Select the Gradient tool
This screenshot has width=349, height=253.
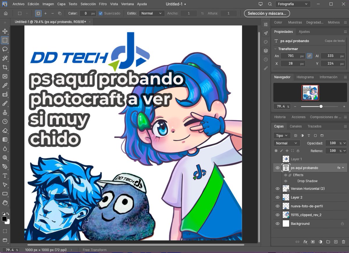5,140
